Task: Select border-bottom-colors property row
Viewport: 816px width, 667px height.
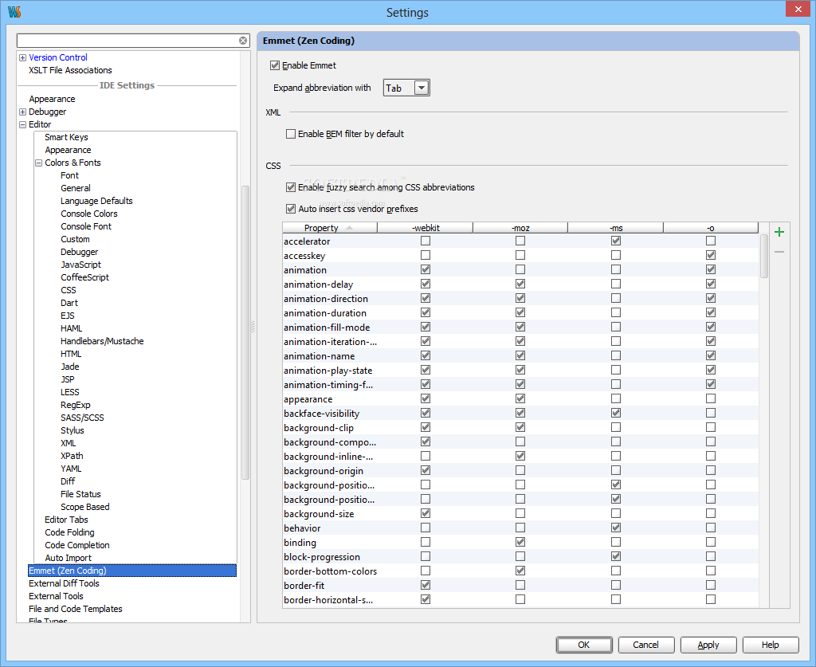Action: (520, 571)
